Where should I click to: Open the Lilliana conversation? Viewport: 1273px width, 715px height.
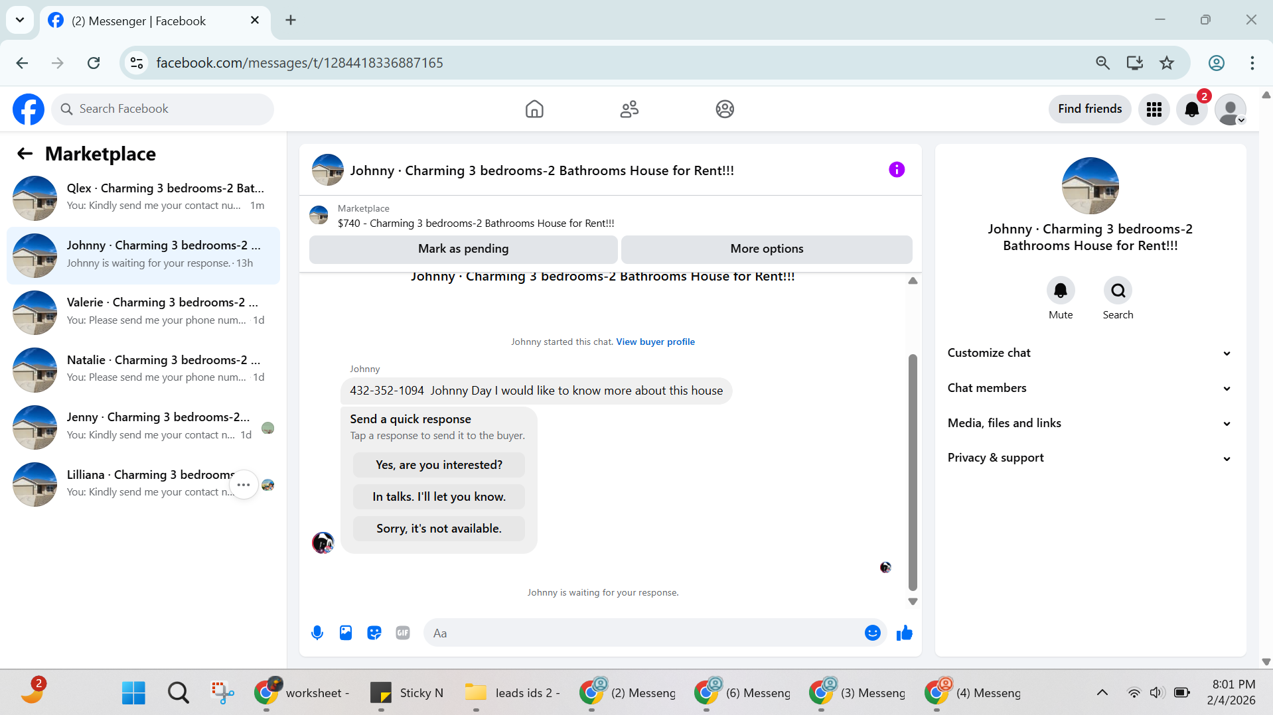143,485
